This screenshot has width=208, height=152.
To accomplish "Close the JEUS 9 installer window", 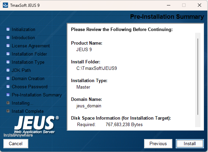I will (200, 5).
